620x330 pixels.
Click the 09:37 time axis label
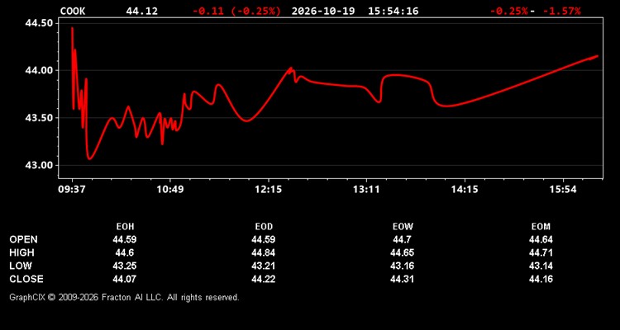(72, 190)
